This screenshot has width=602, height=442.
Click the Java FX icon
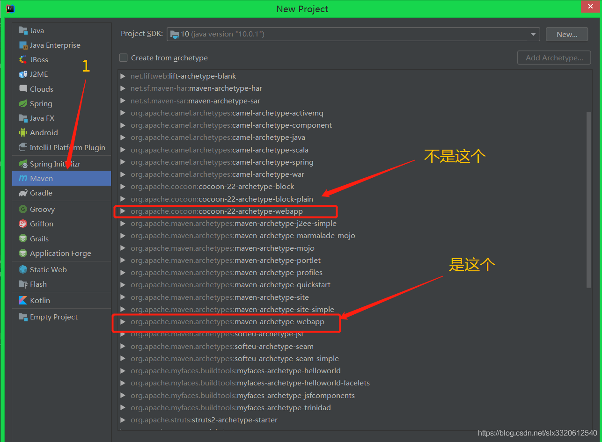pos(23,118)
